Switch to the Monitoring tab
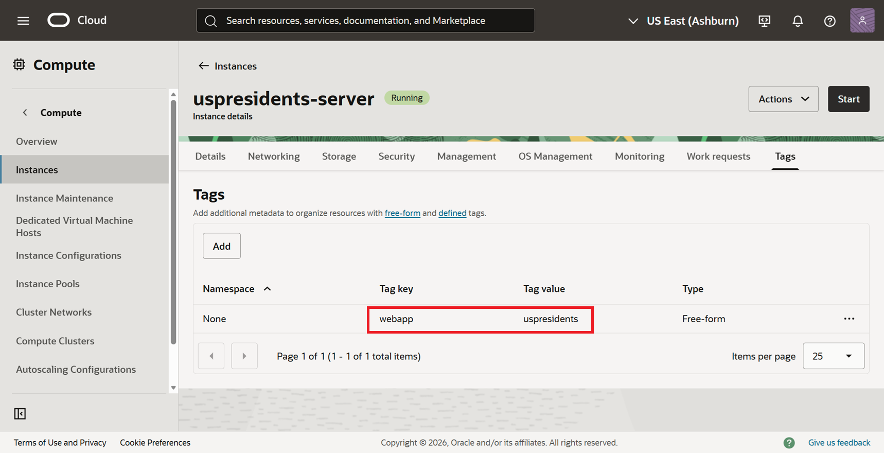The height and width of the screenshot is (453, 884). (x=639, y=156)
